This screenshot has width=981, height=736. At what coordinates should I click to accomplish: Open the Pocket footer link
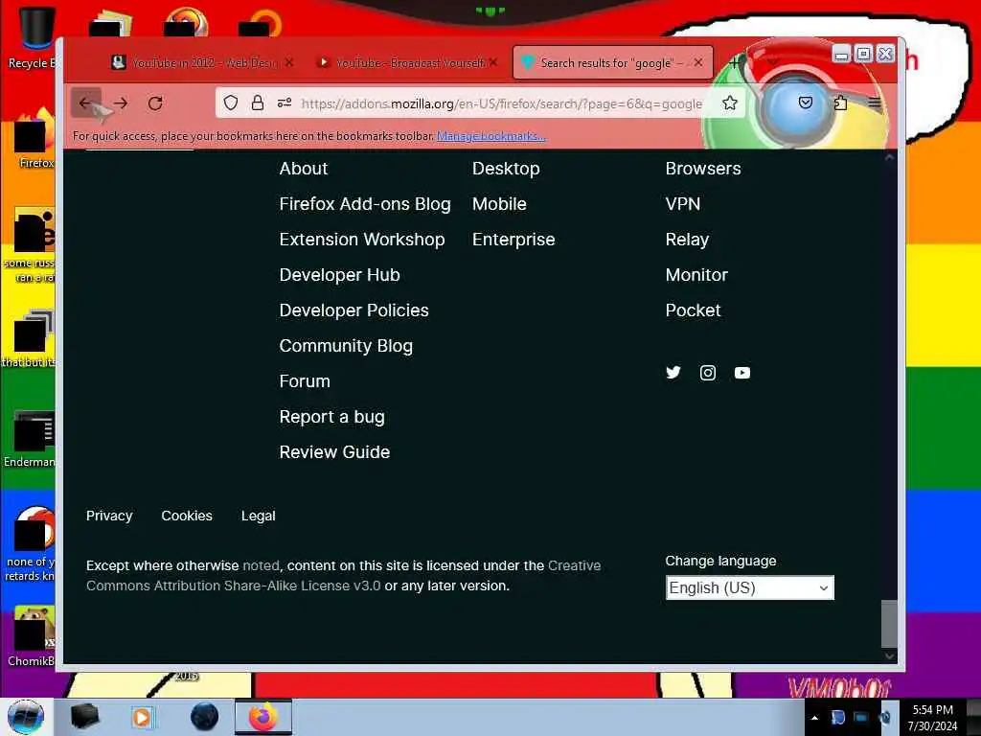[x=693, y=310]
